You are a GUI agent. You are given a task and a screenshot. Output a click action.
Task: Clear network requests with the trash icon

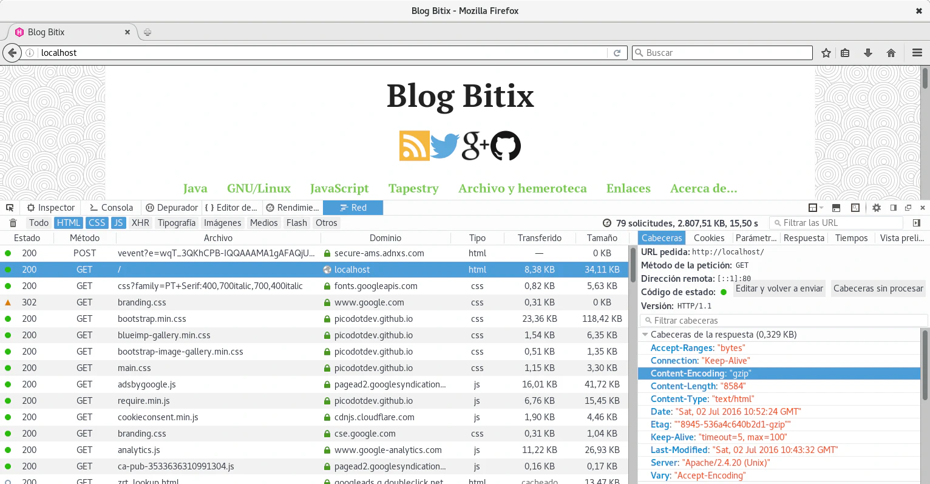13,223
